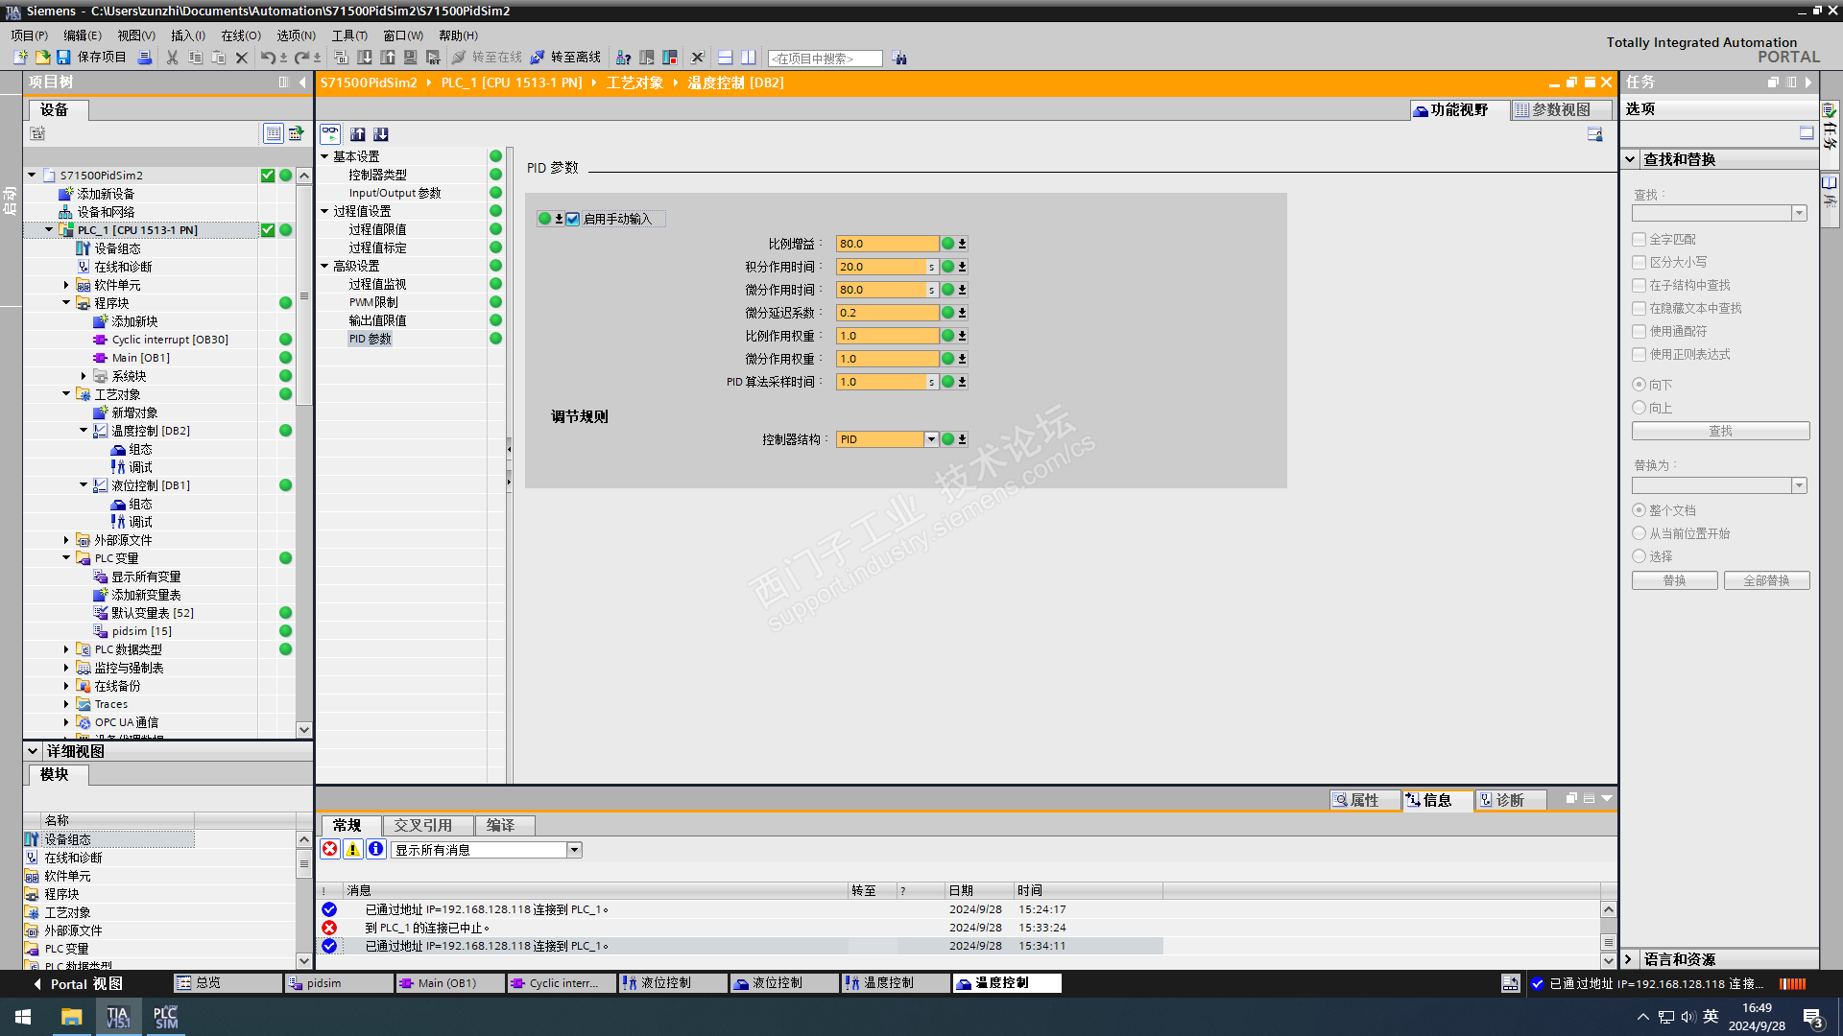This screenshot has width=1843, height=1036.
Task: Click the go offline (转至离线) icon
Action: coord(538,58)
